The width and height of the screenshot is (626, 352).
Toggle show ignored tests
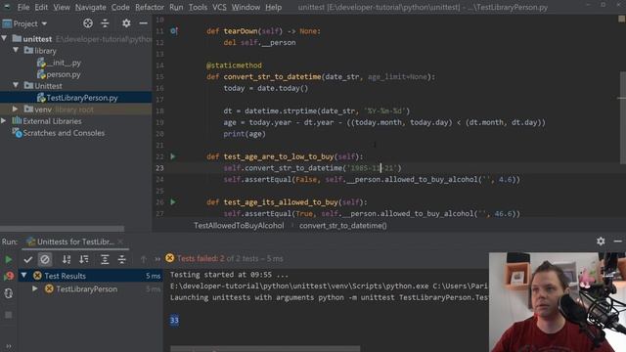click(45, 259)
